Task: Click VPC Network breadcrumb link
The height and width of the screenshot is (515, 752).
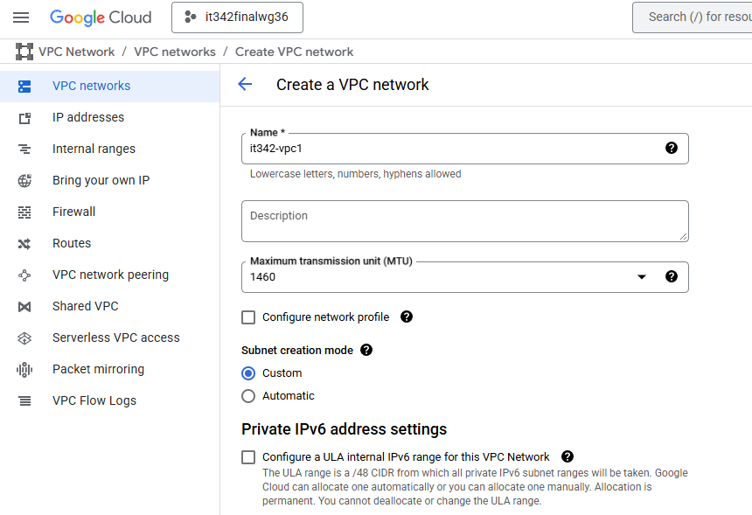Action: point(76,52)
